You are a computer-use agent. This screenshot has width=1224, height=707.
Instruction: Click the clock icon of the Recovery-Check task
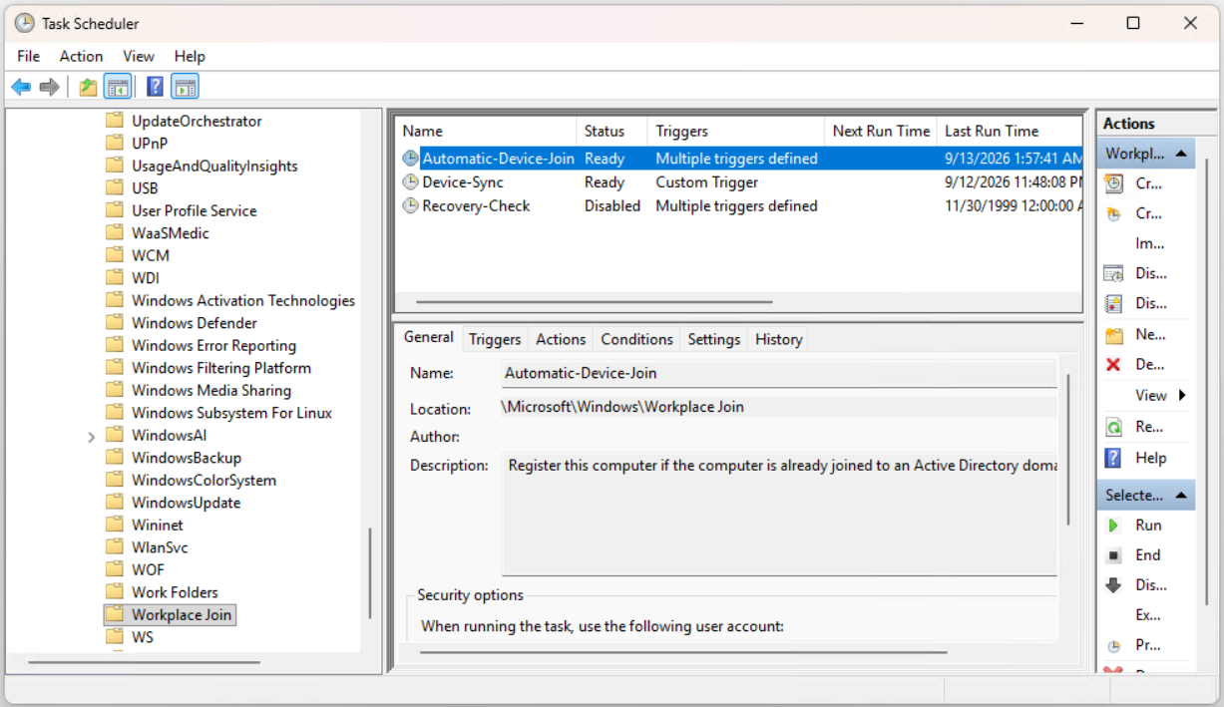coord(410,205)
